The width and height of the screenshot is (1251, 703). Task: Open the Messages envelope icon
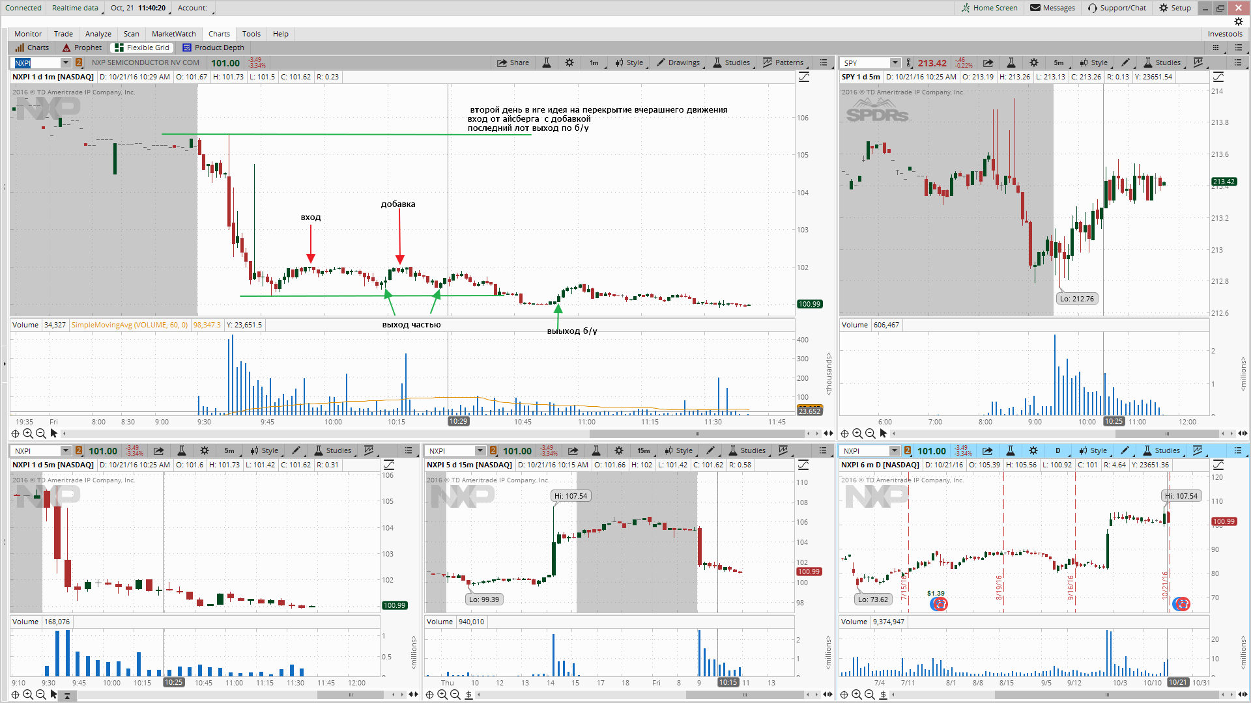[1035, 8]
